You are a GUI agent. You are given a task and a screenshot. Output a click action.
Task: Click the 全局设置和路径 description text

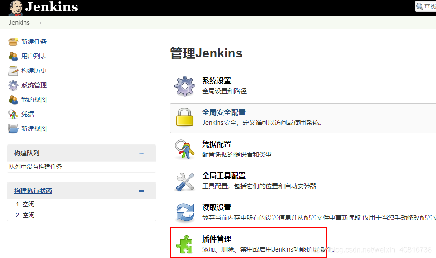pyautogui.click(x=224, y=91)
